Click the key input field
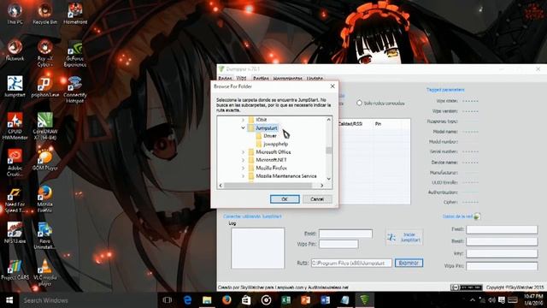Image resolution: width=547 pixels, height=308 pixels. click(x=502, y=253)
